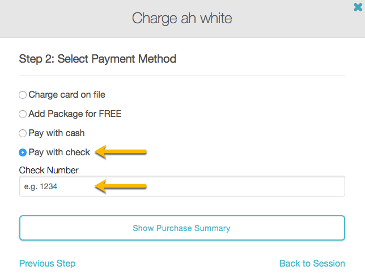Click the 'Pay with check' label text
Viewport: 365px width, 279px height.
point(59,152)
